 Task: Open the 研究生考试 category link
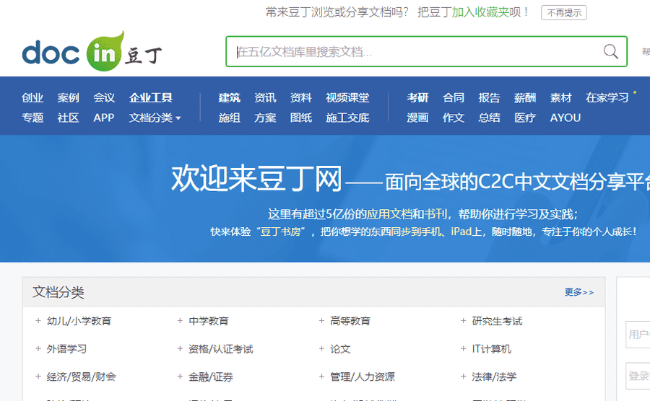(x=497, y=321)
